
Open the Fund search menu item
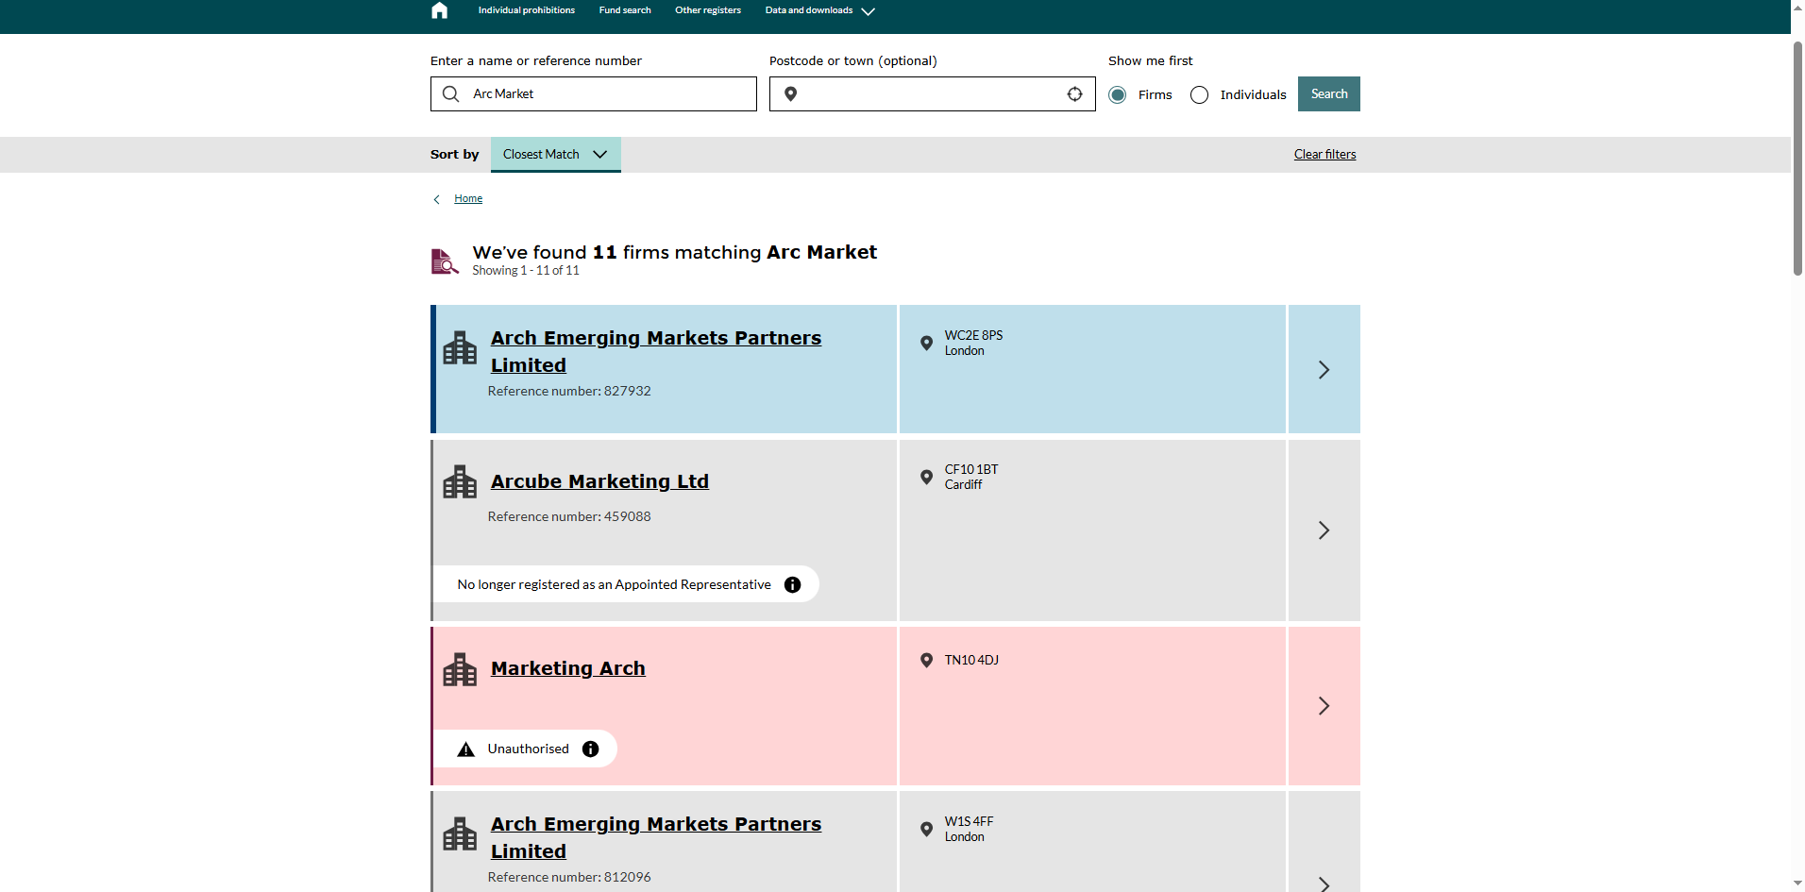point(625,10)
